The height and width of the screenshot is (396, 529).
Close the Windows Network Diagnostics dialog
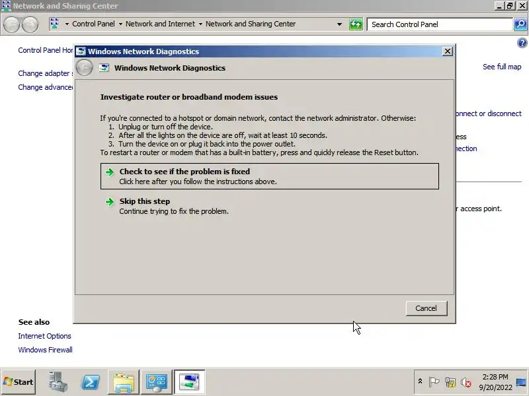[448, 51]
